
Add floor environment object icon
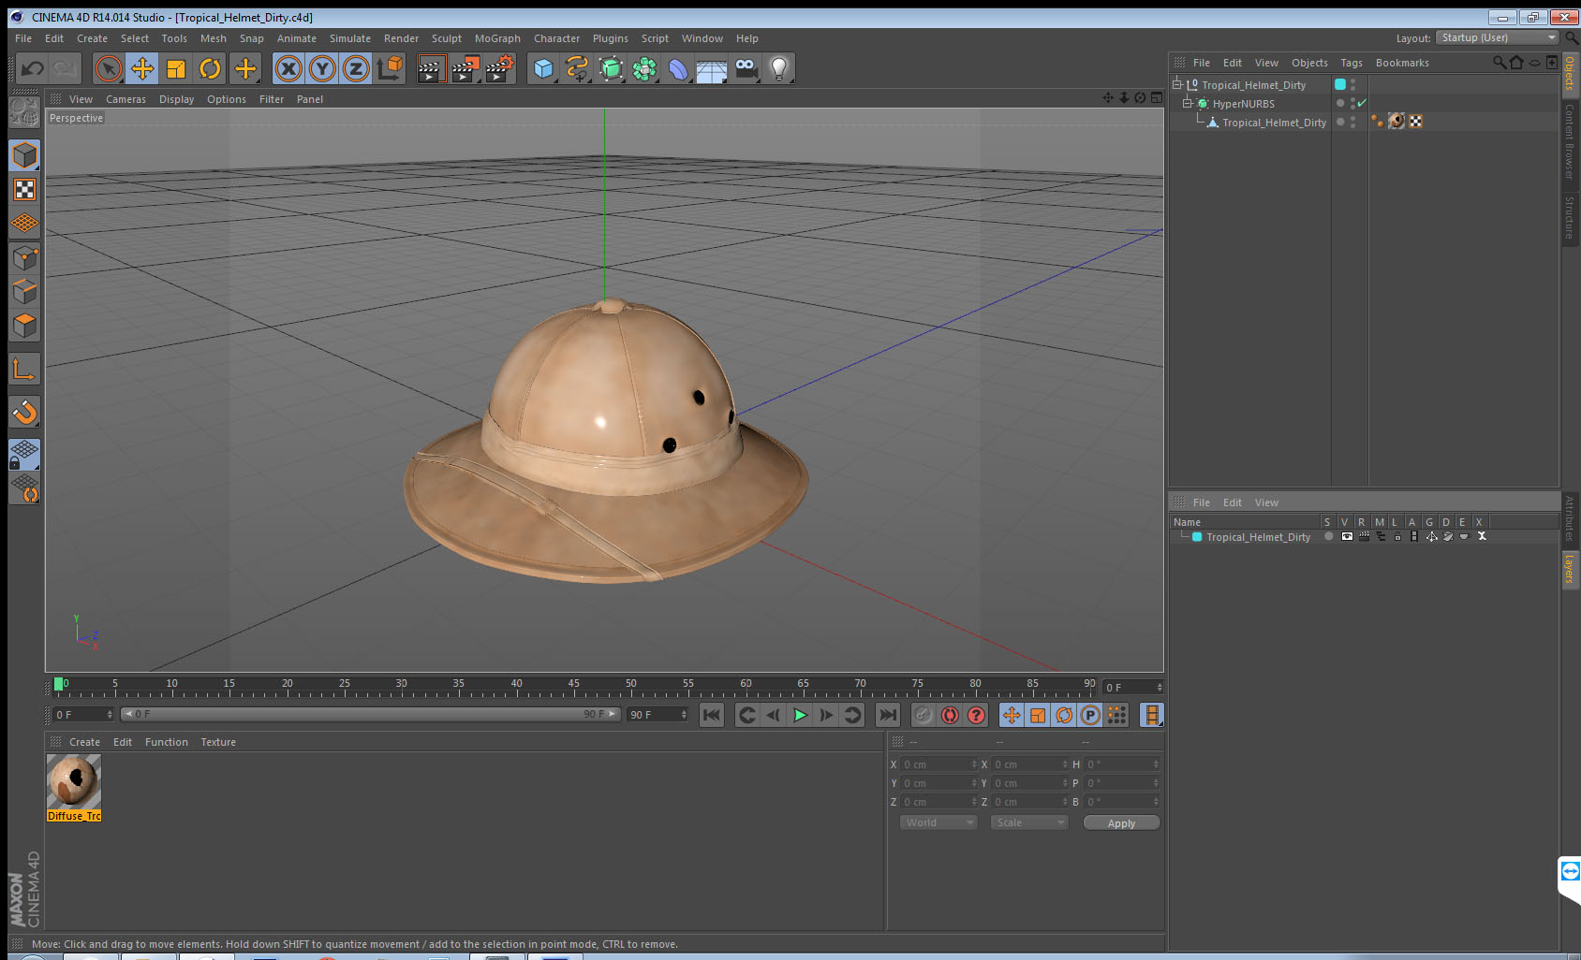[712, 68]
